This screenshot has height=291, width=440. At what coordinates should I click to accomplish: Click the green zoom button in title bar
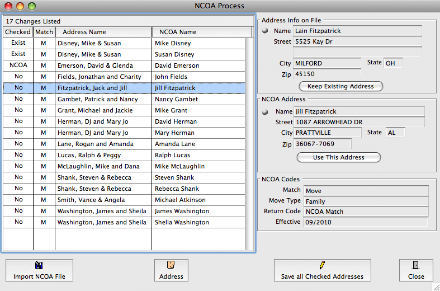[32, 6]
